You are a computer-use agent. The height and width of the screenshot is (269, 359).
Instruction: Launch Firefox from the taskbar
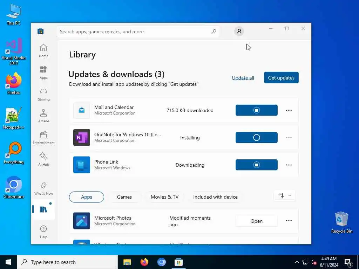click(144, 262)
